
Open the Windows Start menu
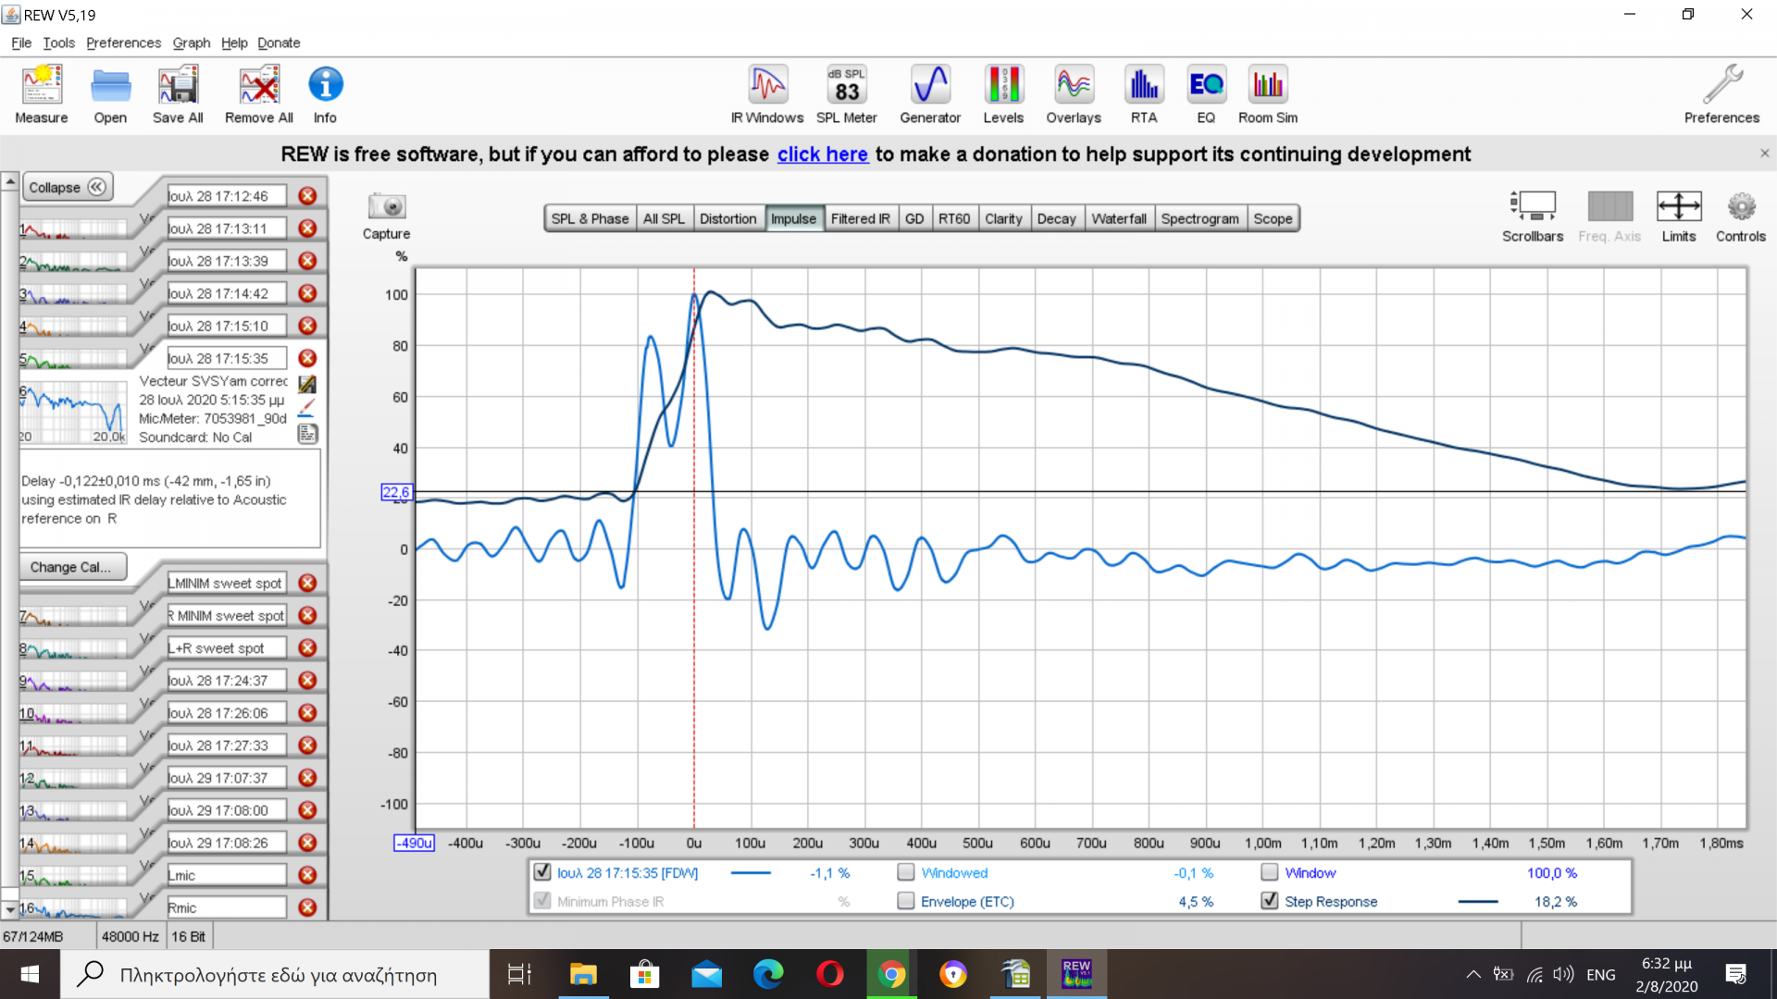tap(30, 974)
